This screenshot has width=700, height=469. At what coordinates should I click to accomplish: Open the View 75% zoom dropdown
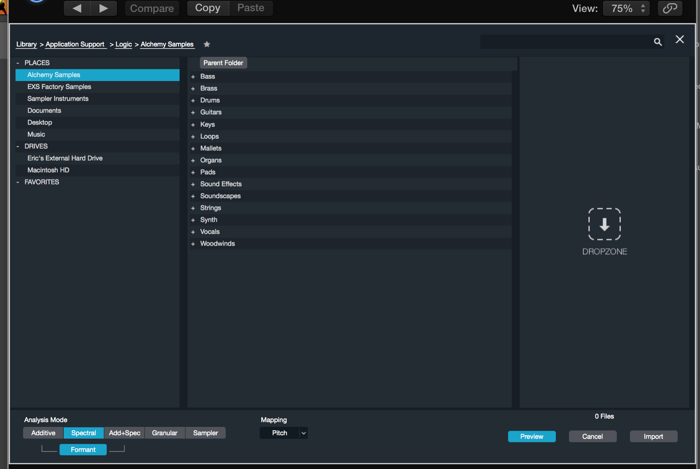click(x=626, y=8)
